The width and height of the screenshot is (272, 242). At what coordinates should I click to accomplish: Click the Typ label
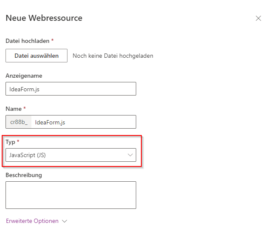10,142
